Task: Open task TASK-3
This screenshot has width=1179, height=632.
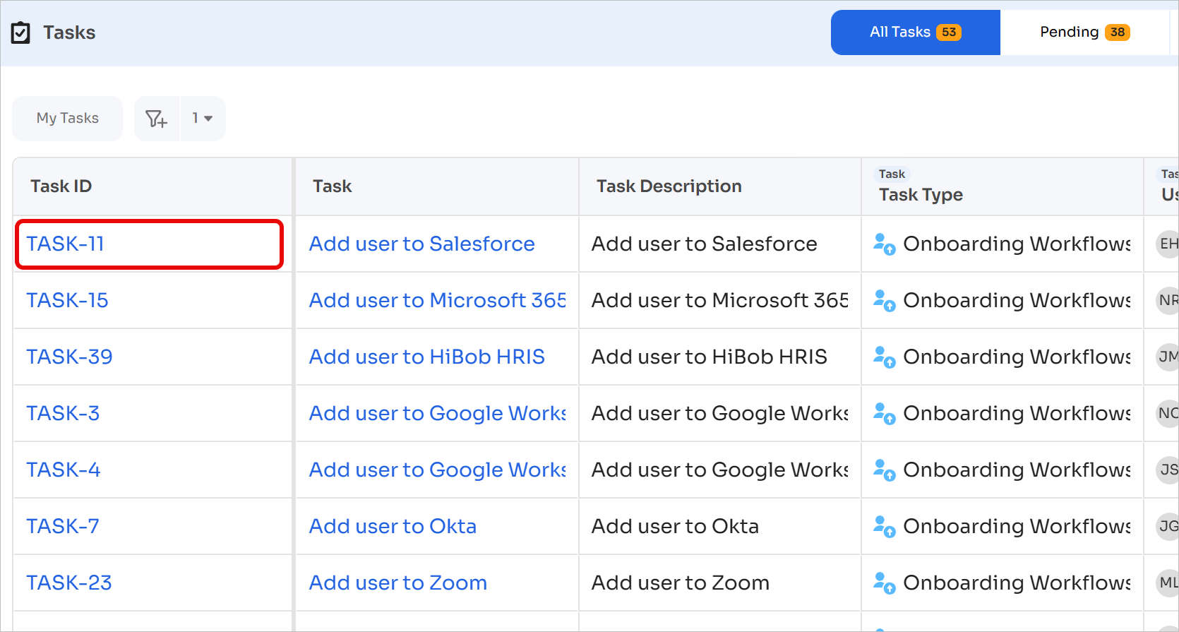Action: tap(63, 413)
